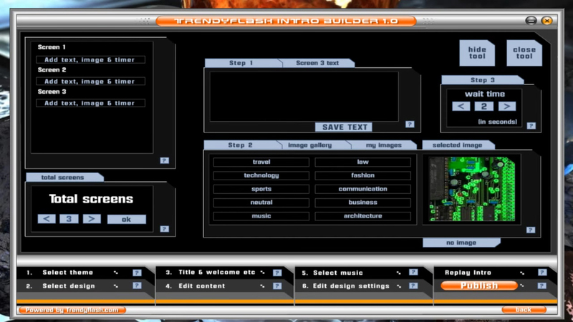Image resolution: width=573 pixels, height=322 pixels.
Task: Open Screen 1 Add text, image & timer
Action: click(x=91, y=59)
